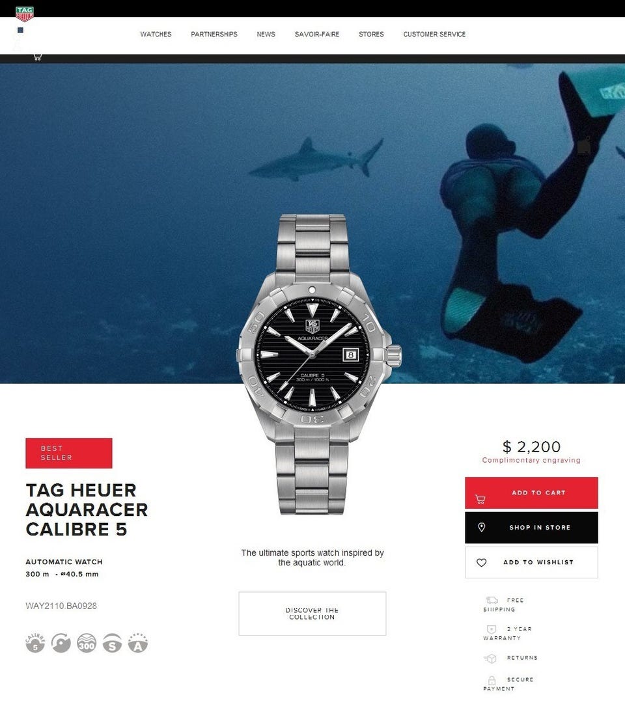Click the A feature icon
Image resolution: width=625 pixels, height=704 pixels.
(138, 642)
